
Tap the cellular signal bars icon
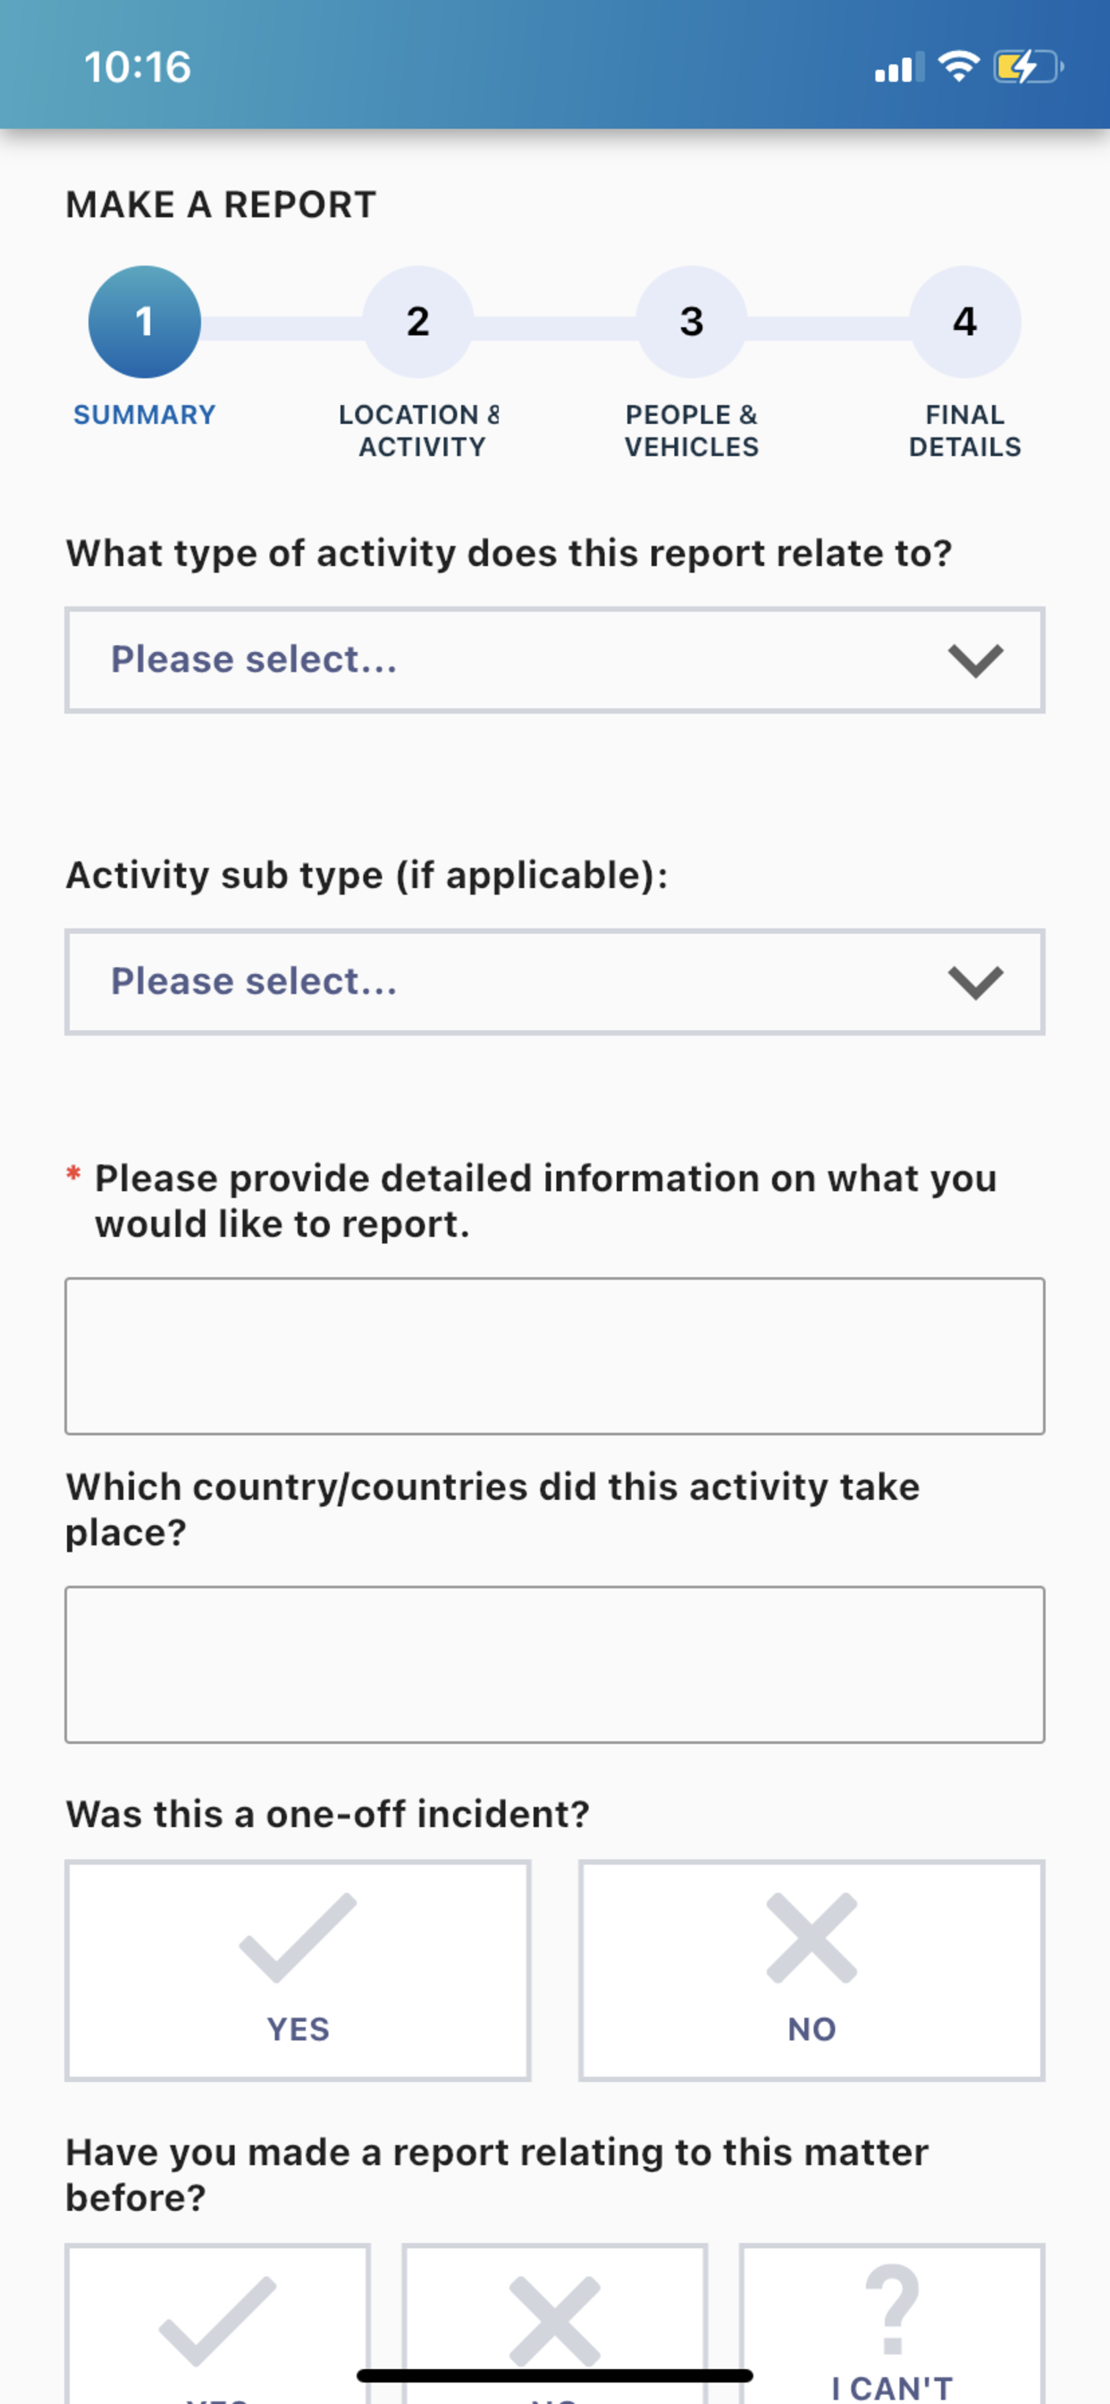point(899,68)
